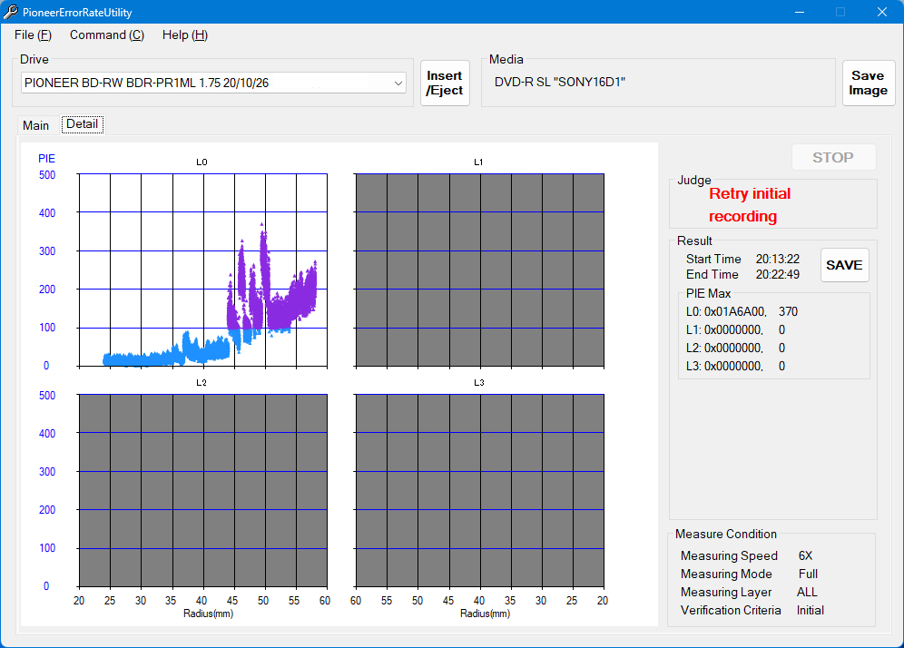904x648 pixels.
Task: Click the Start Time value 20:13:22
Action: point(778,259)
